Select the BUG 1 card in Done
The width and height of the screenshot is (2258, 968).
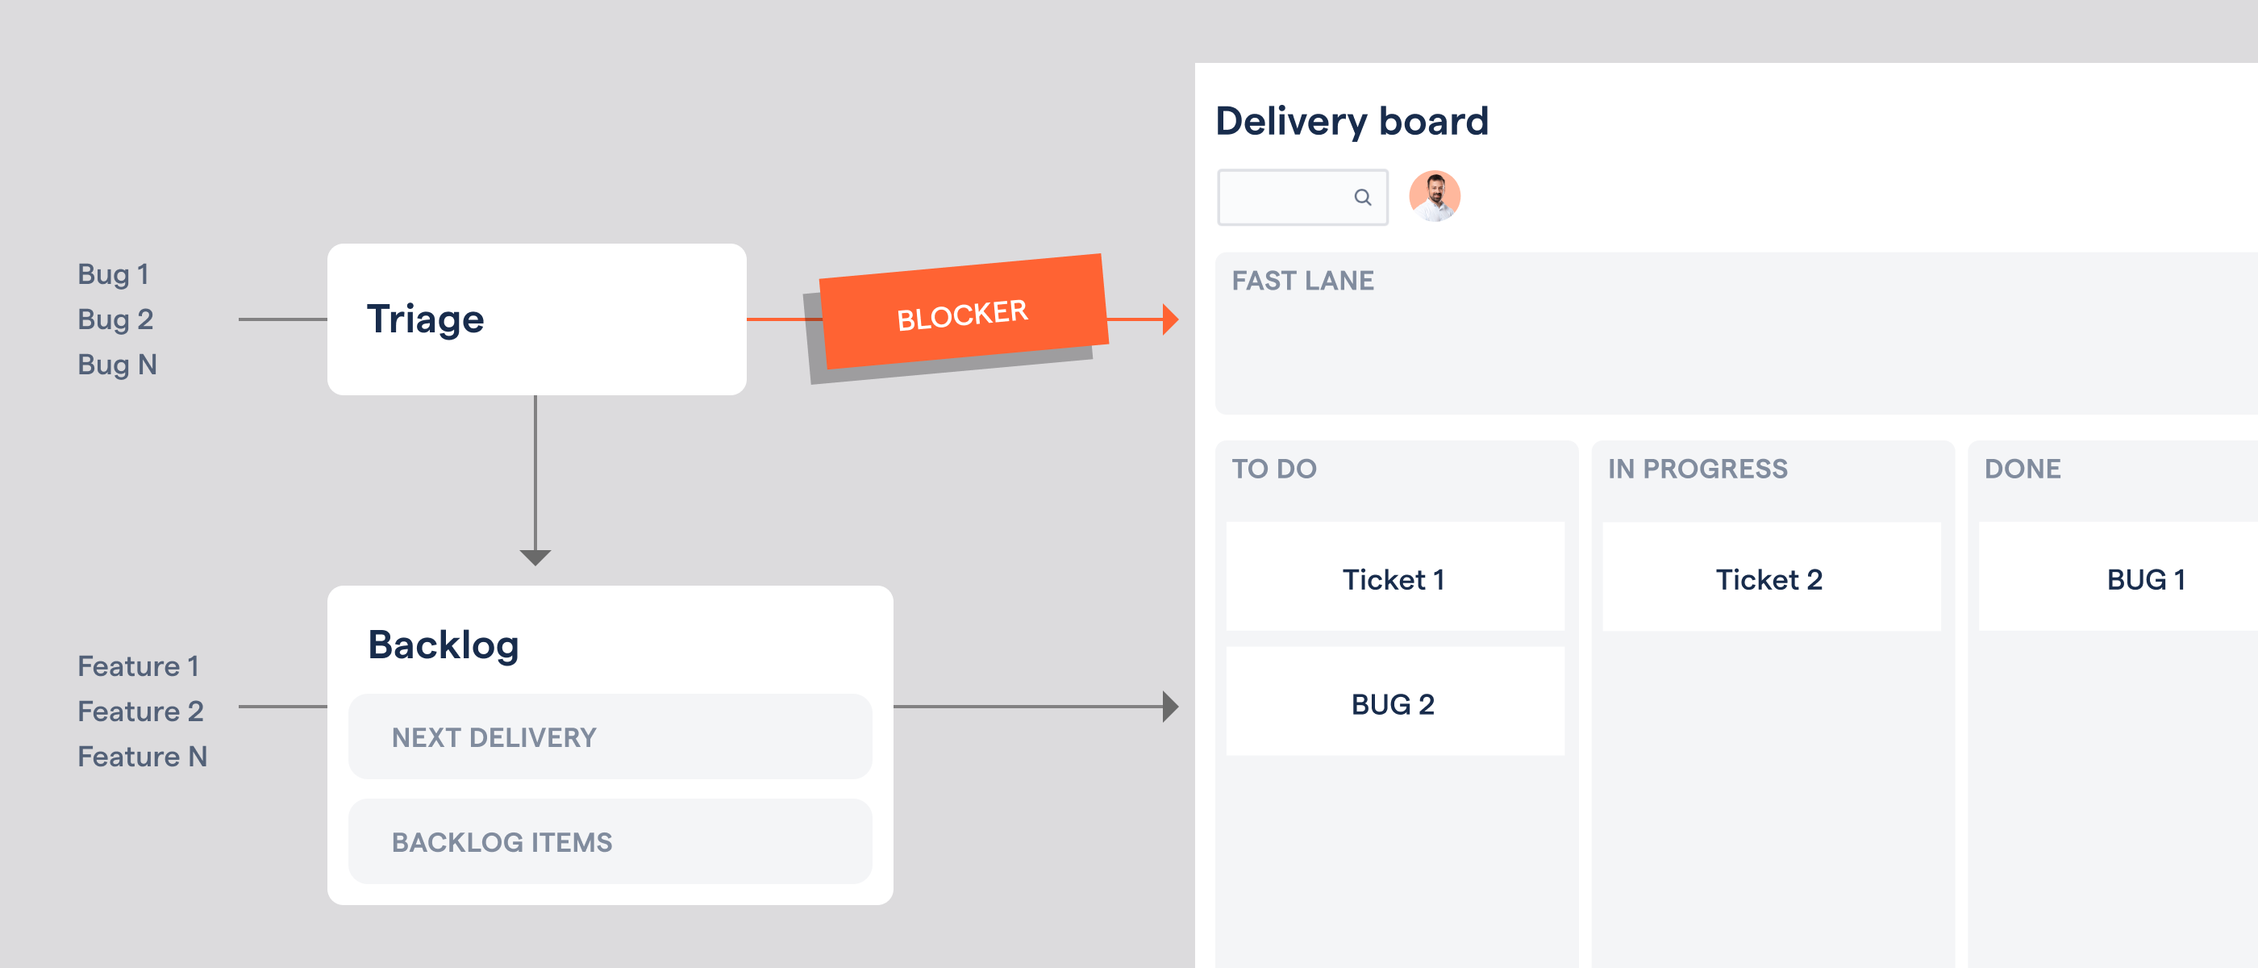click(x=2144, y=578)
